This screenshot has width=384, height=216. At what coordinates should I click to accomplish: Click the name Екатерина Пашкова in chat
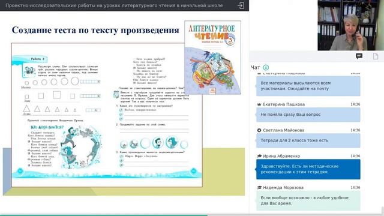click(284, 104)
